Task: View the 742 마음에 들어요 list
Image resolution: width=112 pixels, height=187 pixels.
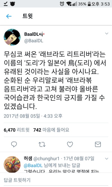Action: coord(51,130)
